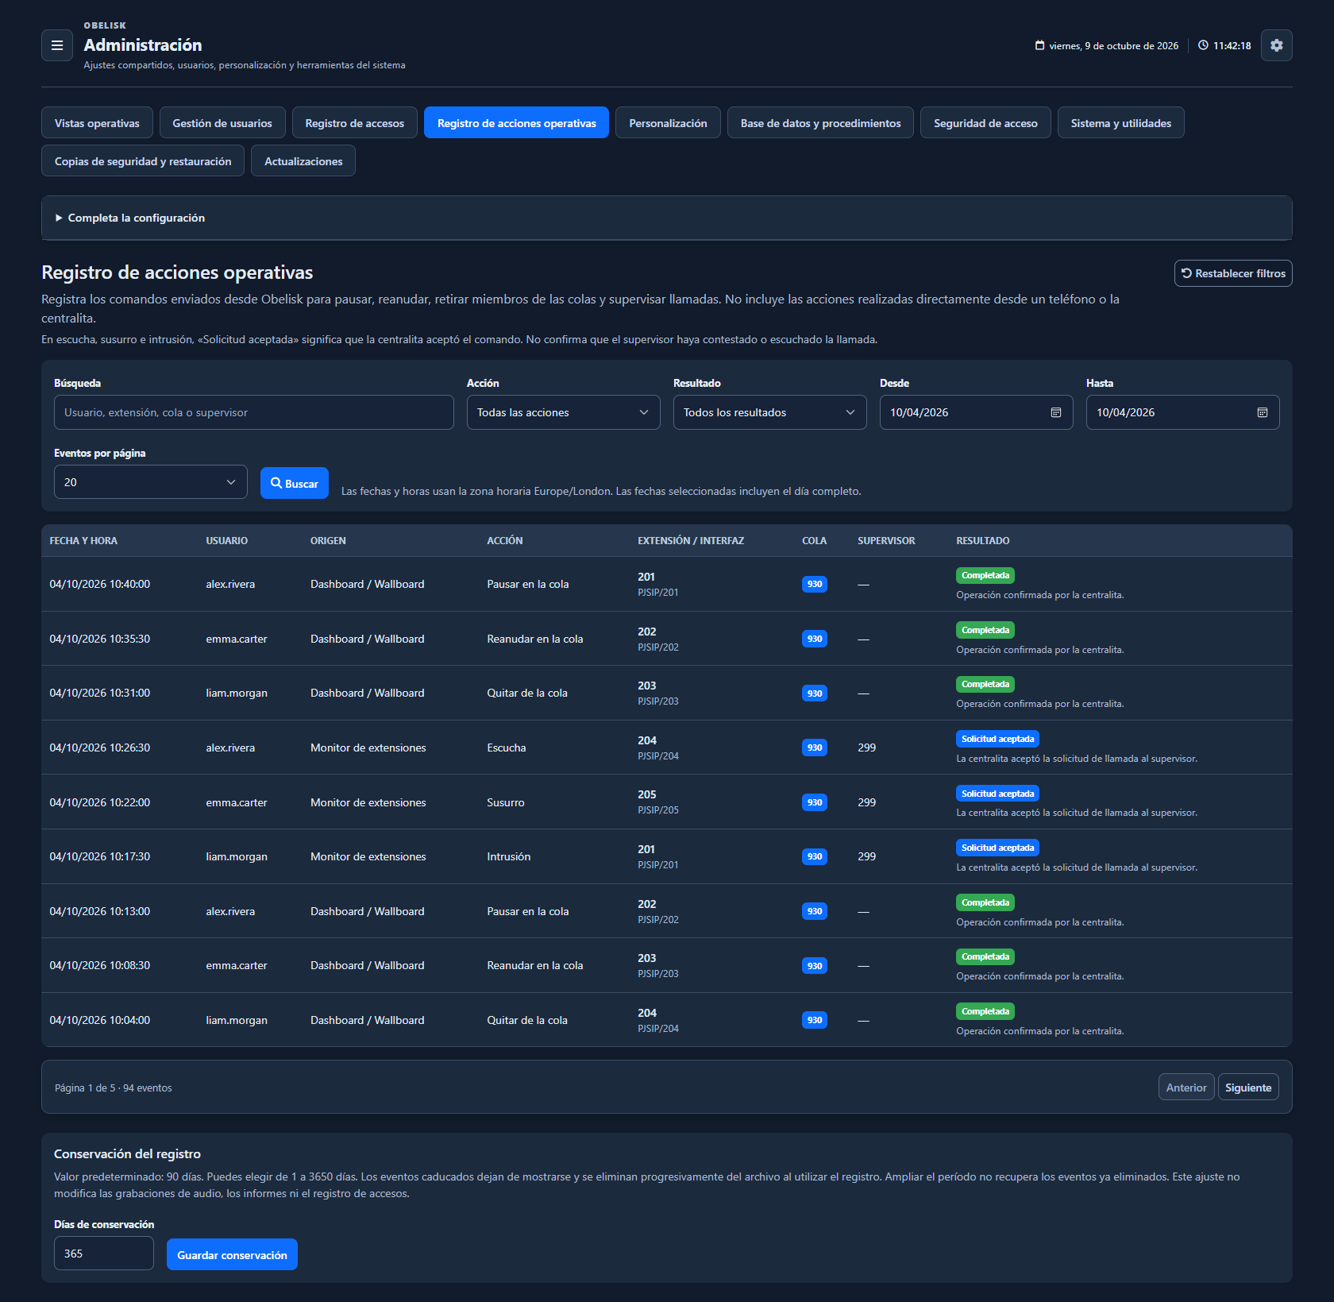Click Guardar conservación button

pos(232,1254)
